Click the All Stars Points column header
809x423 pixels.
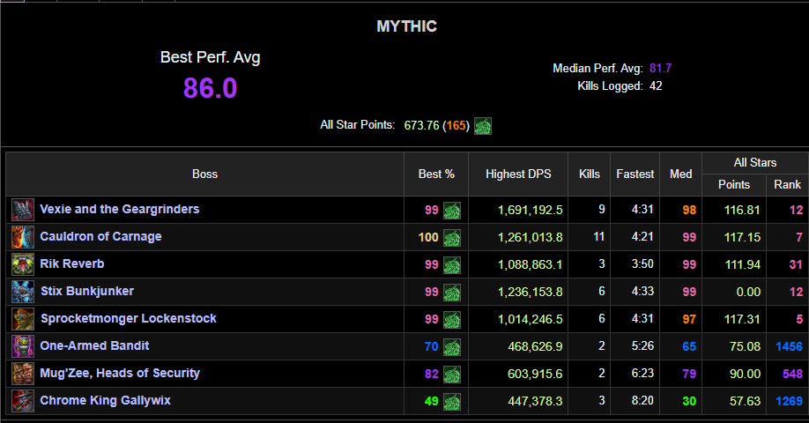coord(734,185)
